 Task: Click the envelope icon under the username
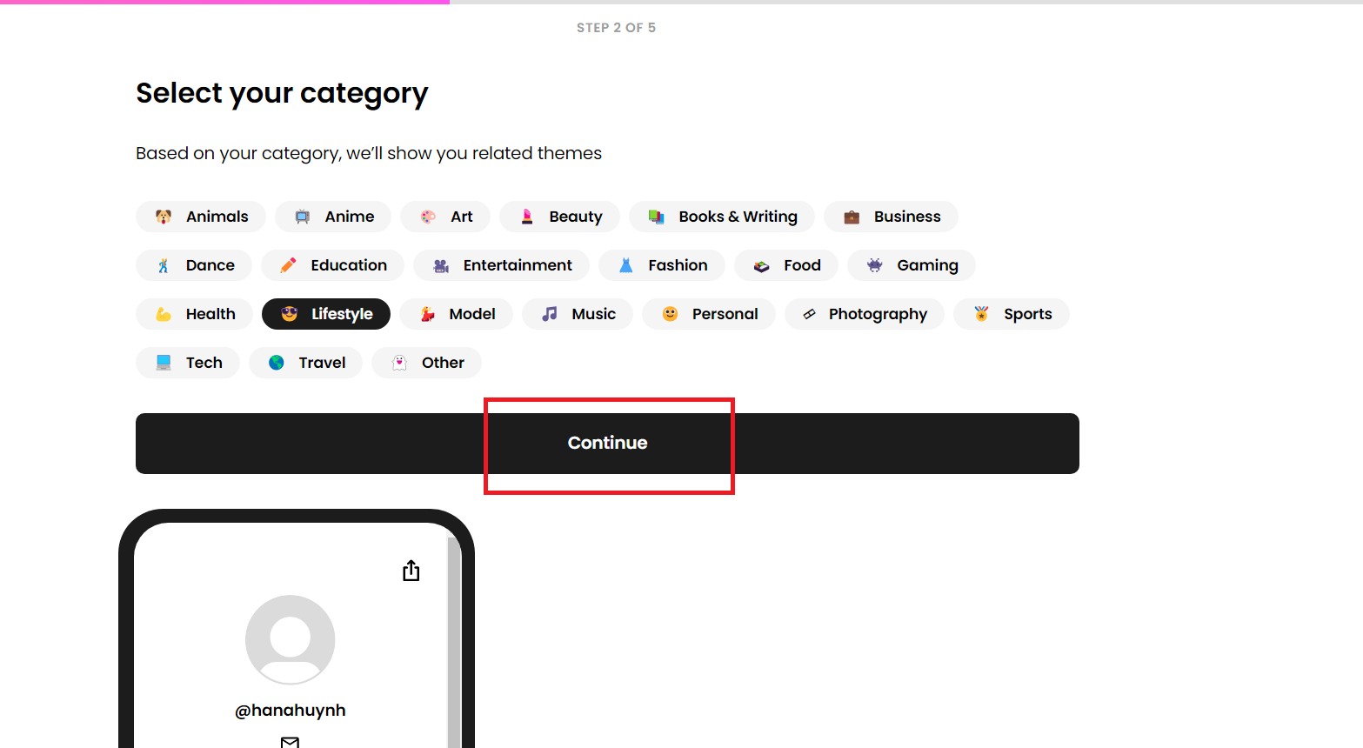click(291, 741)
